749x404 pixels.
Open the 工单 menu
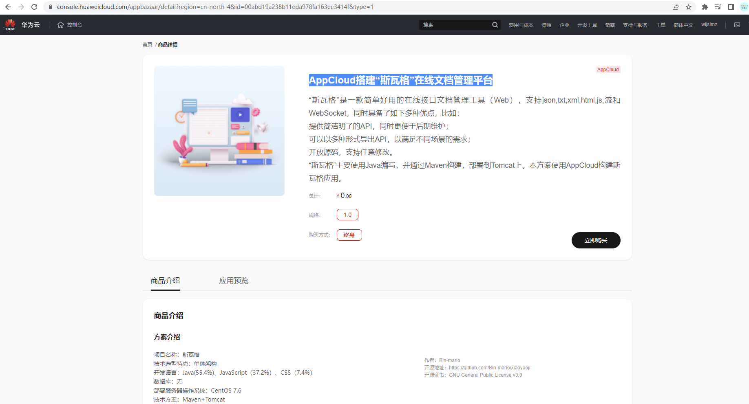tap(661, 25)
